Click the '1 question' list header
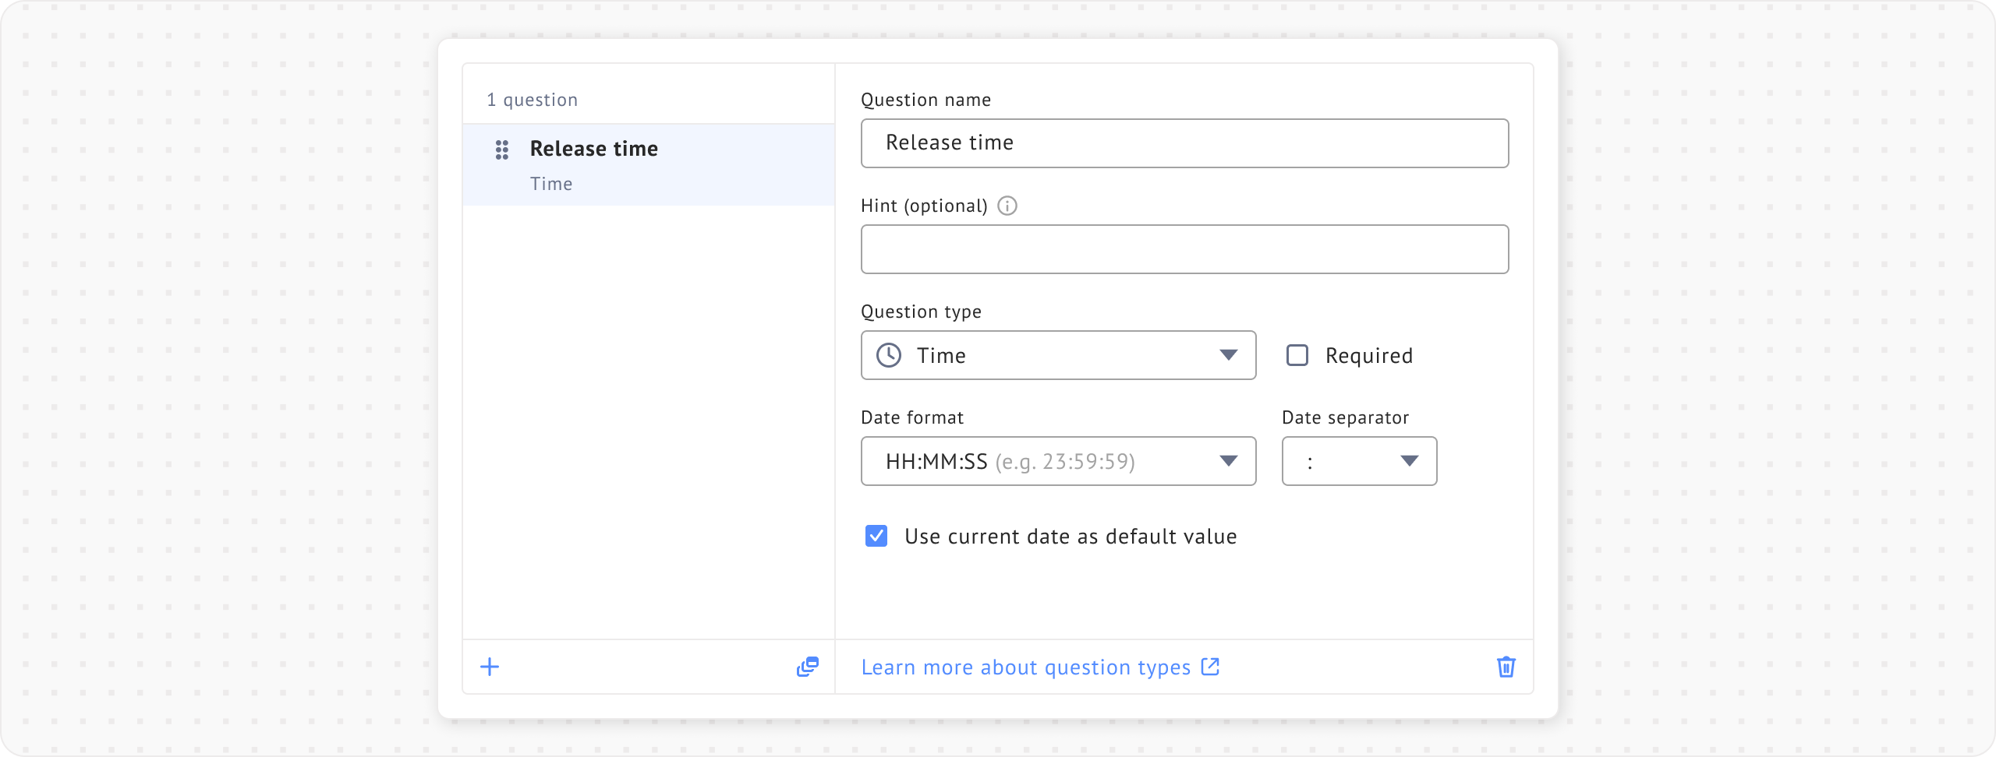Viewport: 1996px width, 757px height. (533, 100)
